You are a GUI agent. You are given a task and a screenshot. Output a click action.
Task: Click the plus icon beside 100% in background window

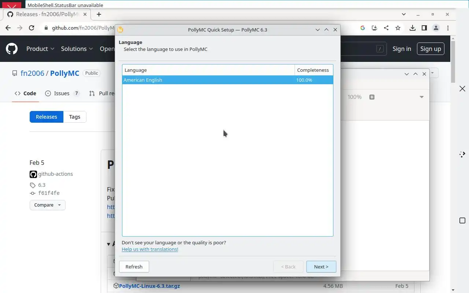[372, 97]
